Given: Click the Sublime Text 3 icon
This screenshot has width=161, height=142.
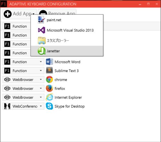Looking at the screenshot, I should (x=49, y=71).
